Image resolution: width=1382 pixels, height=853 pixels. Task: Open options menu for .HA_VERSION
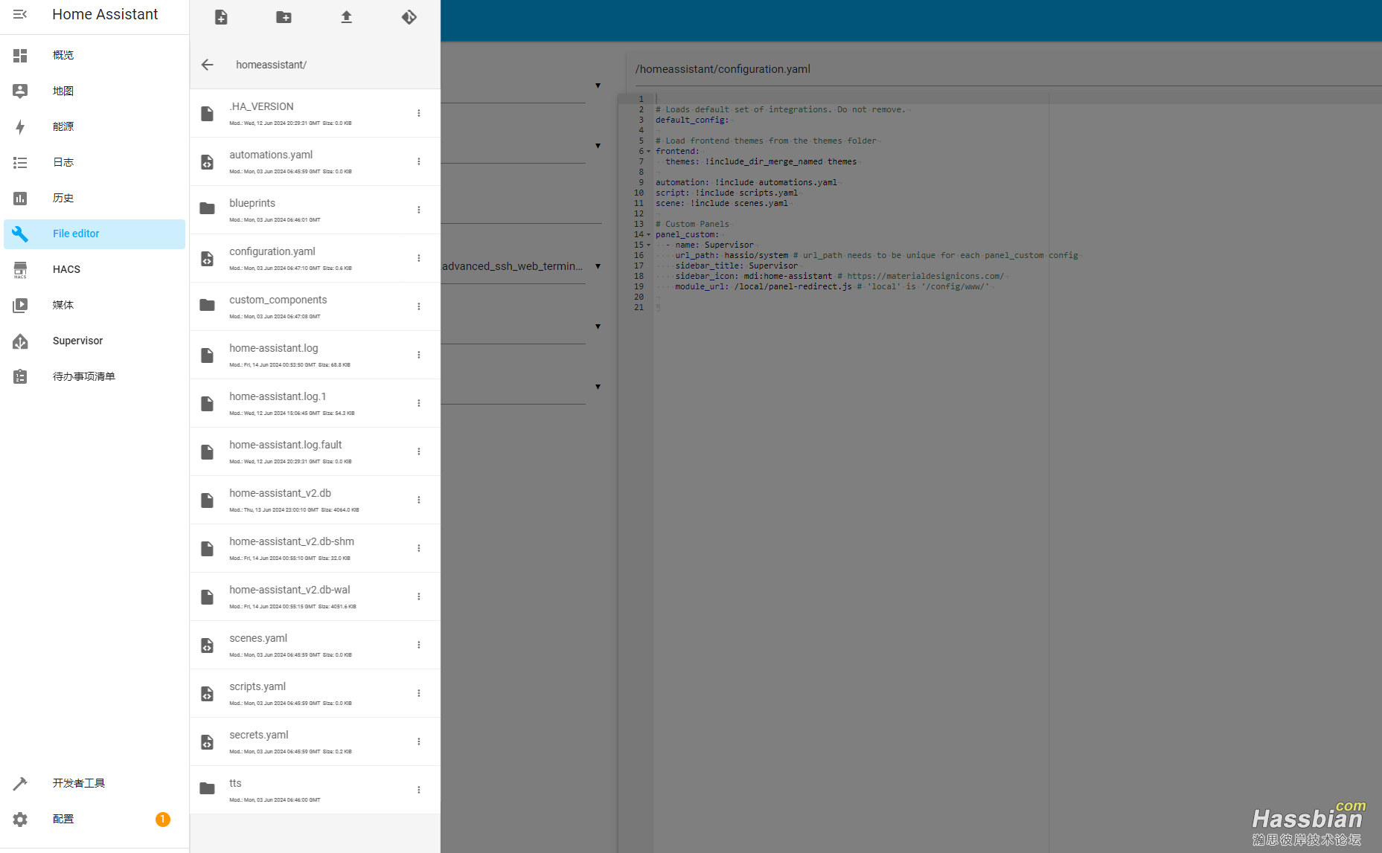[419, 113]
